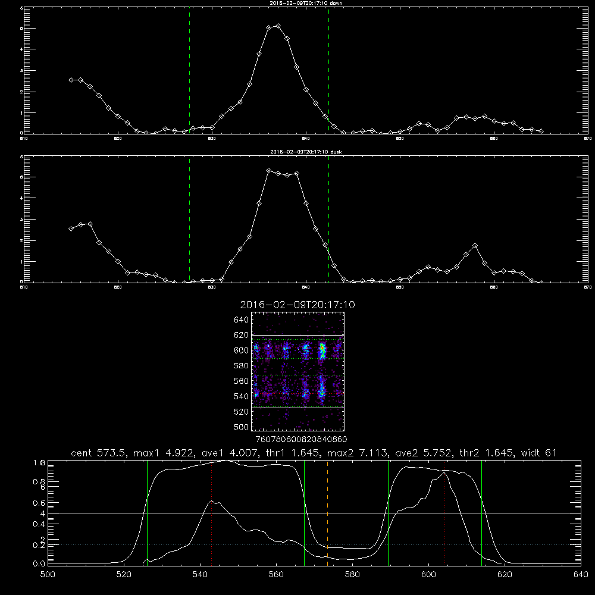This screenshot has width=595, height=595.
Task: Click the '560' tick label on bottom plot x-axis
Action: coord(276,575)
